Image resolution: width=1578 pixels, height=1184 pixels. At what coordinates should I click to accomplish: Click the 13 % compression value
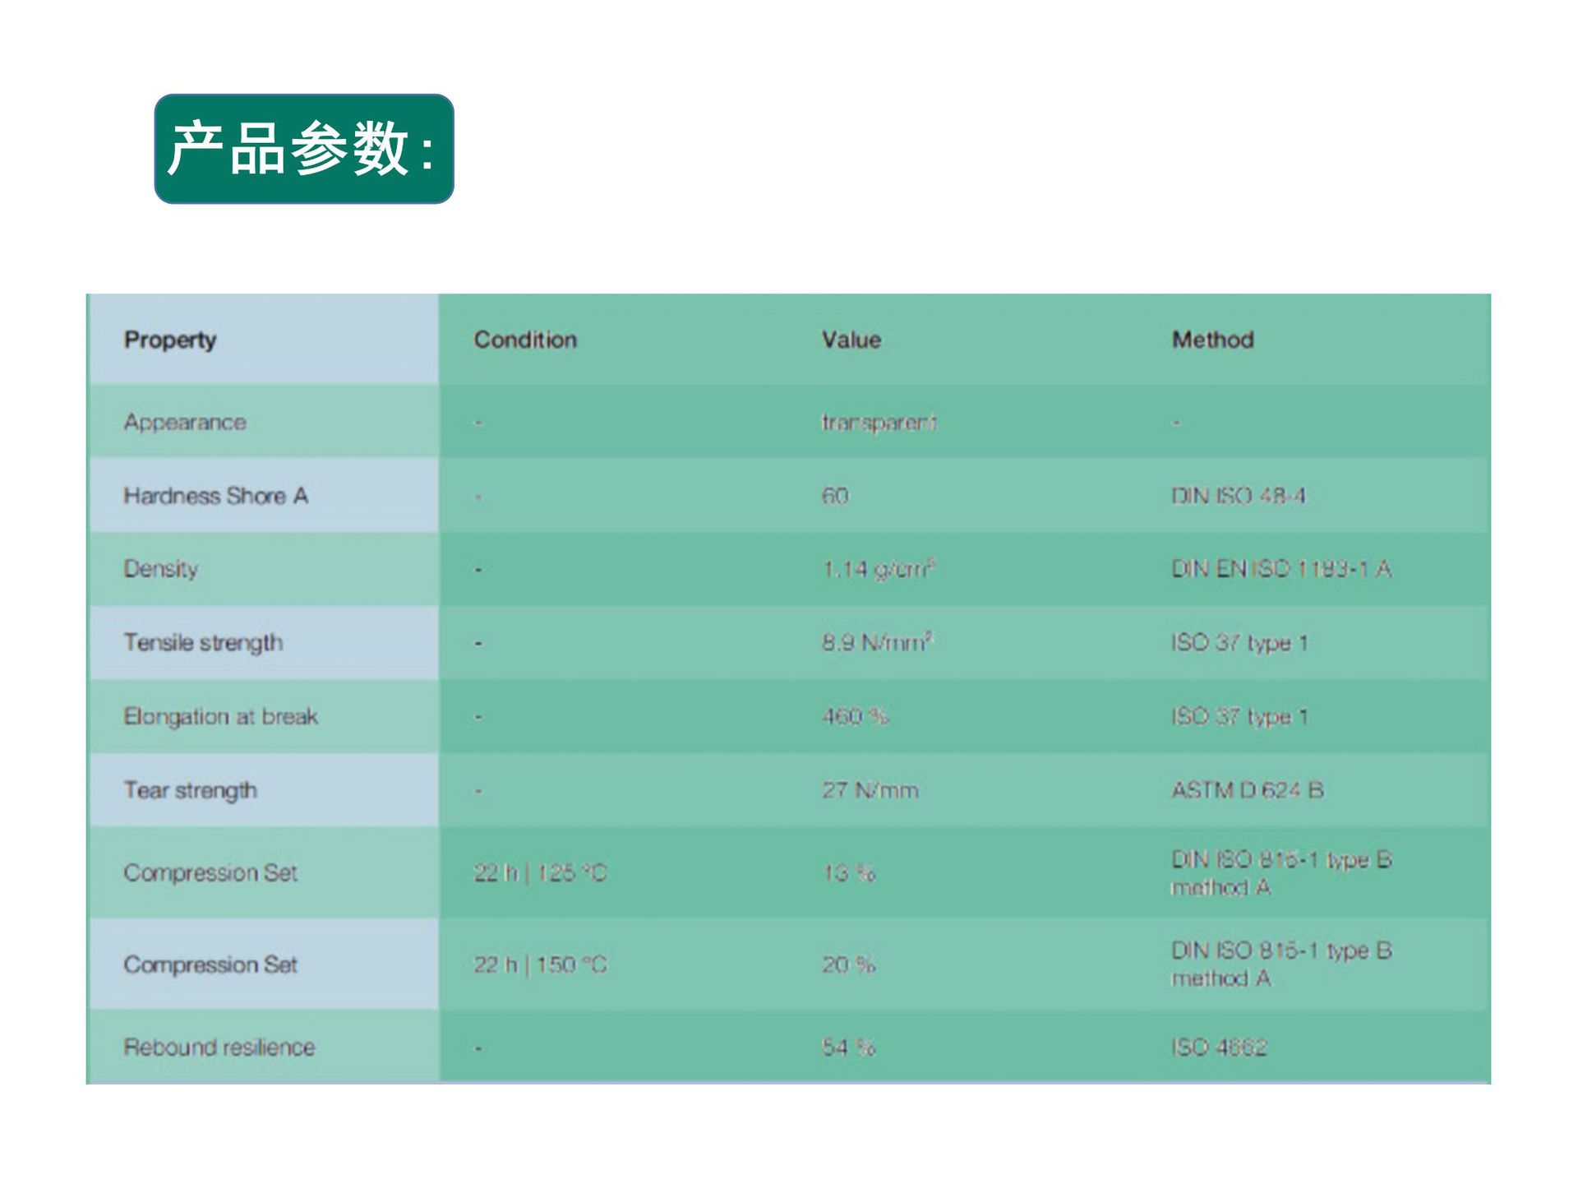[x=849, y=873]
